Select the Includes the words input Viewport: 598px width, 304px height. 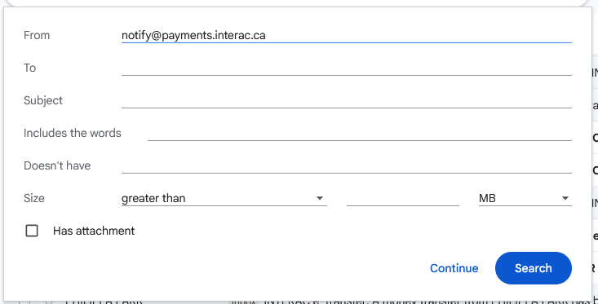pyautogui.click(x=359, y=134)
